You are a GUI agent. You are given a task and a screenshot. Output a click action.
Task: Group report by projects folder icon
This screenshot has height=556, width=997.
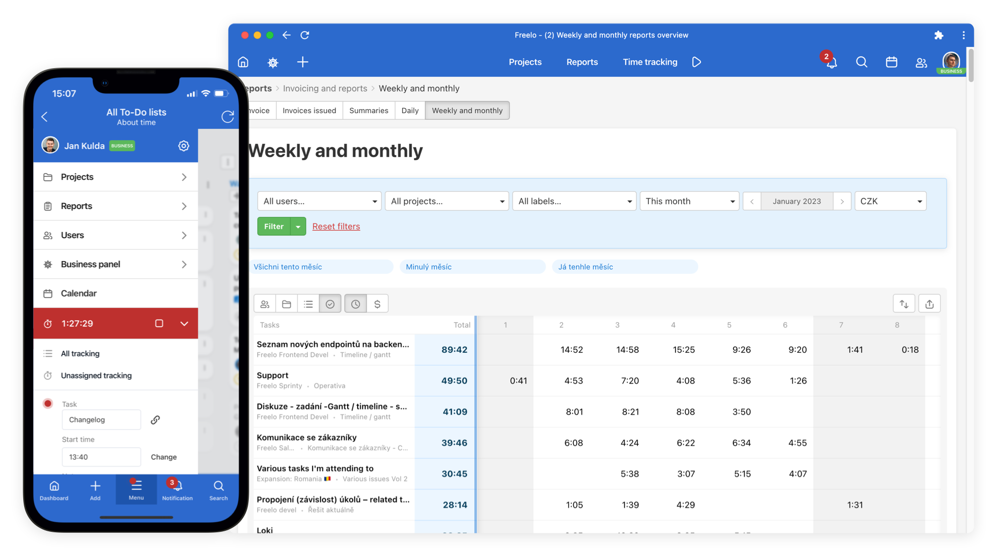(286, 303)
